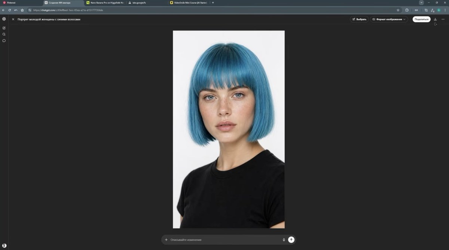The image size is (449, 250).
Task: Open new chat from sidebar pencil icon
Action: tap(4, 28)
